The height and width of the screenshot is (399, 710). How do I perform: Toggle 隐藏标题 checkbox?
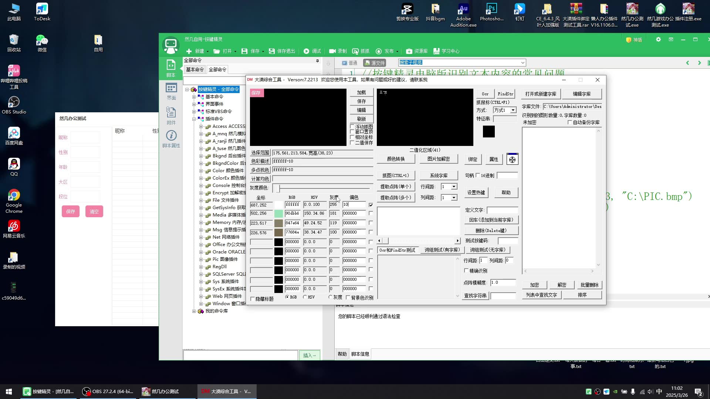click(253, 299)
